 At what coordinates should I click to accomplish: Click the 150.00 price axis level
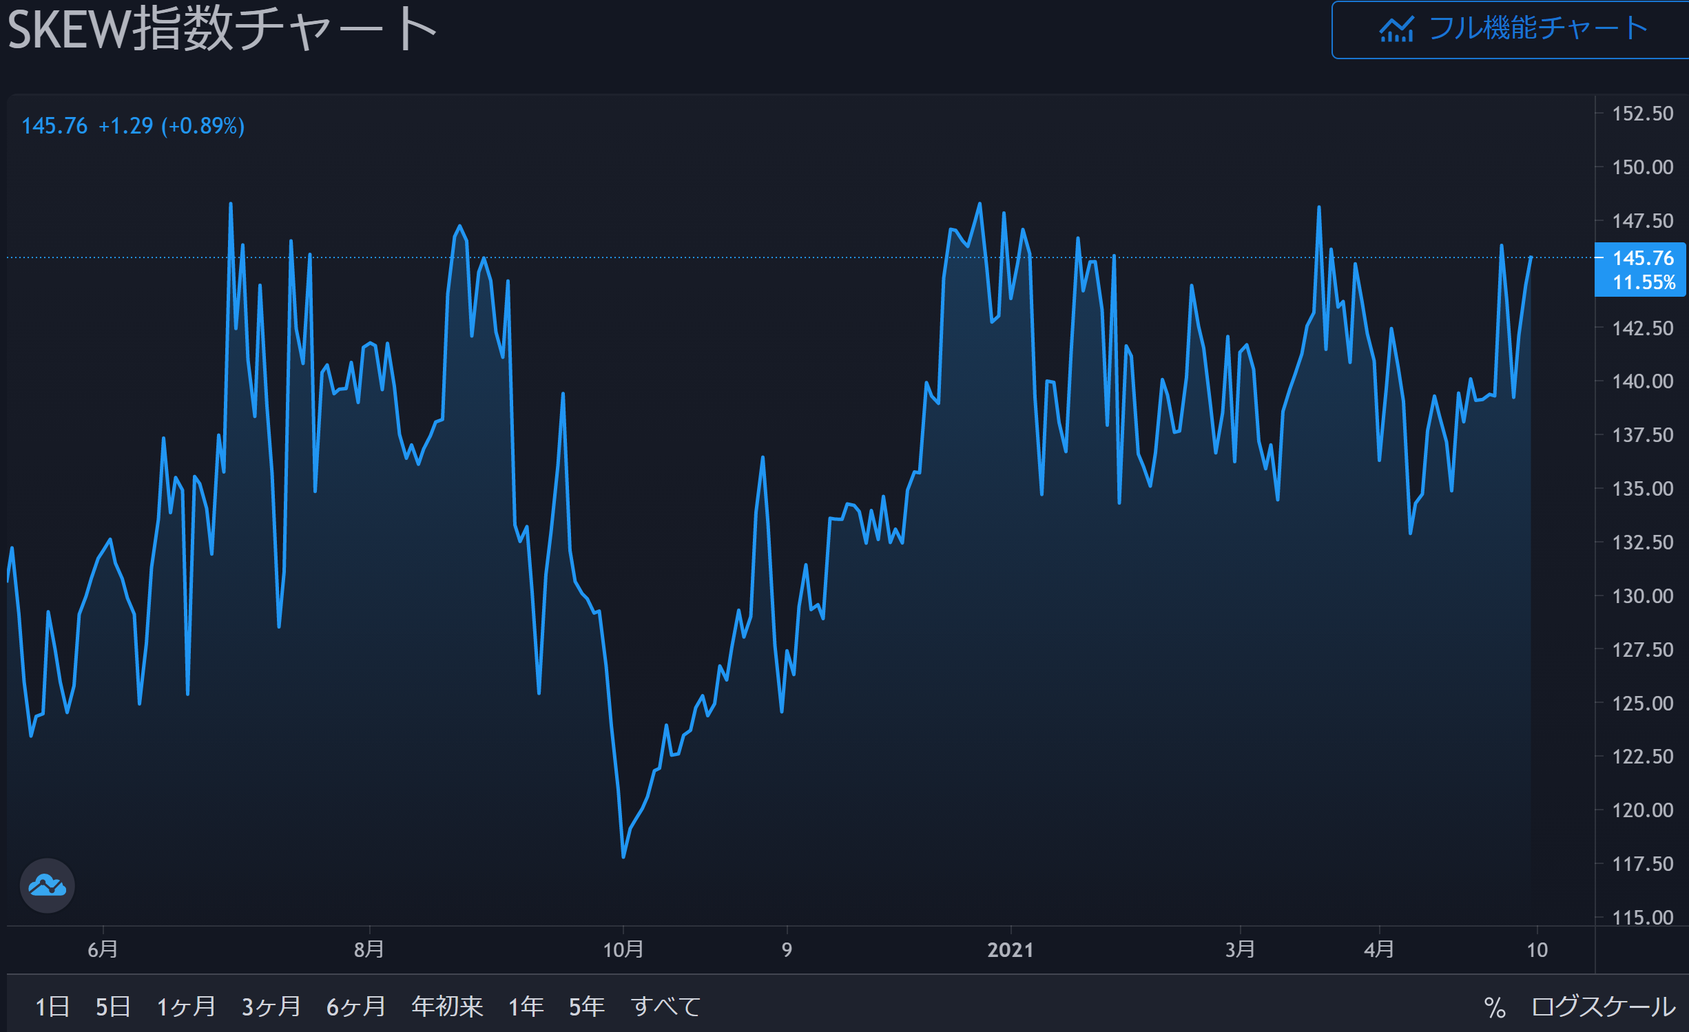point(1642,167)
